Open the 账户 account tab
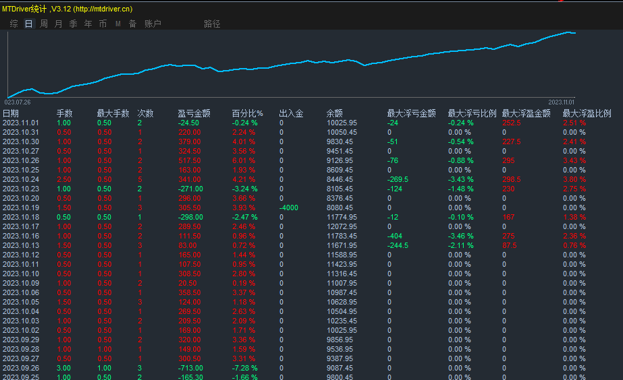The height and width of the screenshot is (380, 623). [x=153, y=24]
